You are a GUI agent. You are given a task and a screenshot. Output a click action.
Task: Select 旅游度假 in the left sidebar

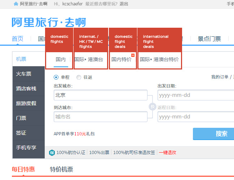28,103
